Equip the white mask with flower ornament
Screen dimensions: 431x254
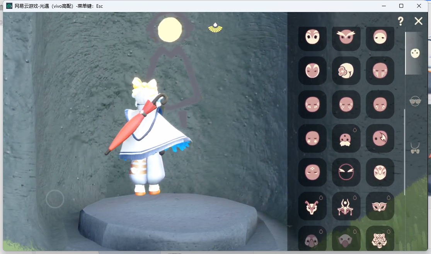[x=346, y=71]
